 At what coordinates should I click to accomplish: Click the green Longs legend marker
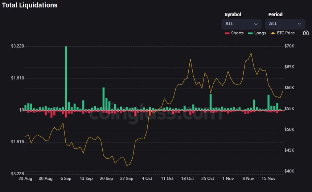click(x=250, y=33)
